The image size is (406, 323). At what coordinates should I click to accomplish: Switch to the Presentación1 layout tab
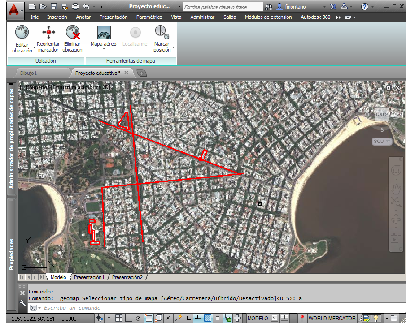click(89, 277)
